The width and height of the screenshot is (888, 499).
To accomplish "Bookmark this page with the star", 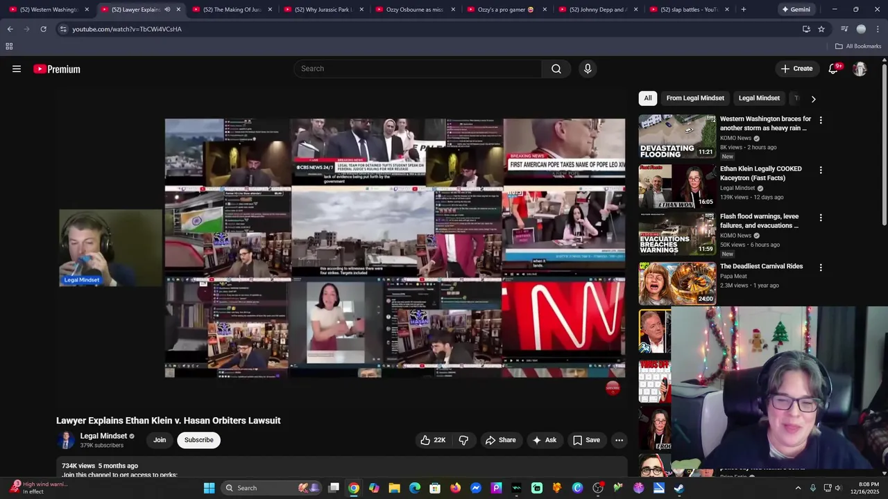I will coord(821,29).
